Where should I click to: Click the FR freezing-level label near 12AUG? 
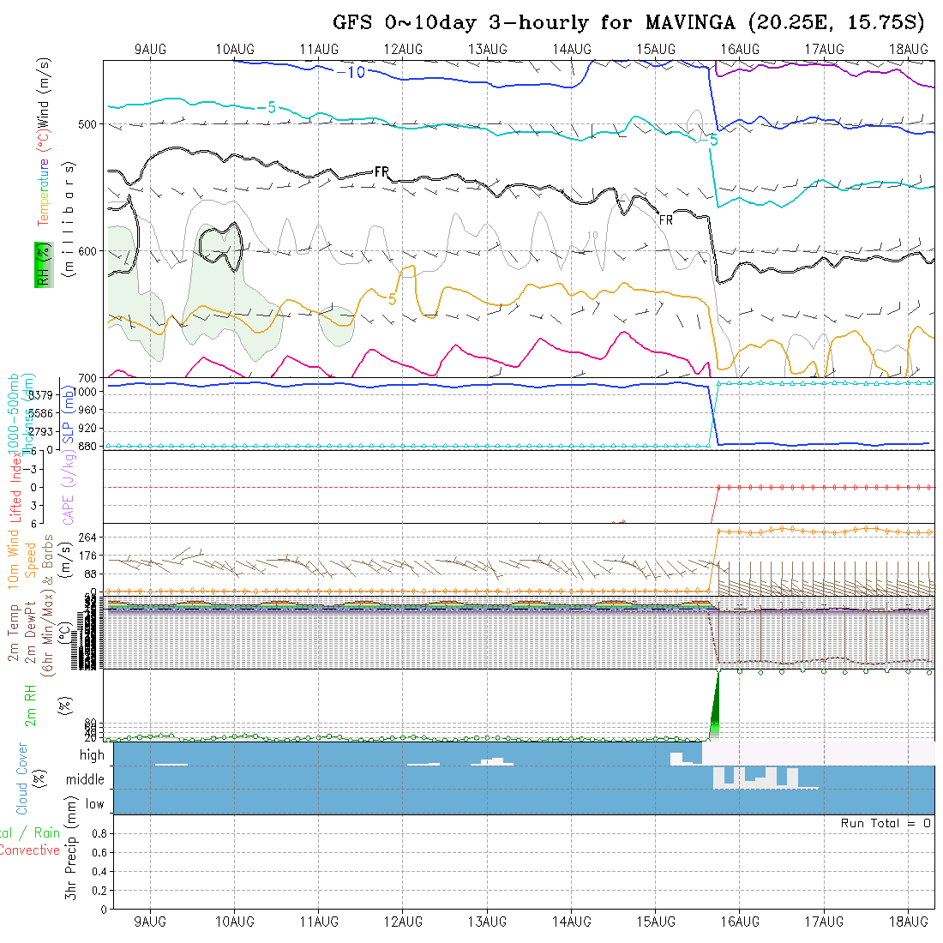coord(381,172)
